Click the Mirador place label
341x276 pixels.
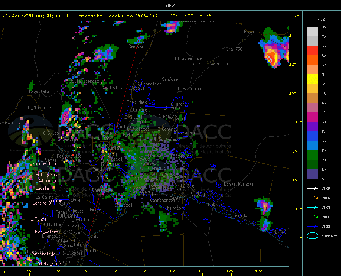tap(175, 208)
